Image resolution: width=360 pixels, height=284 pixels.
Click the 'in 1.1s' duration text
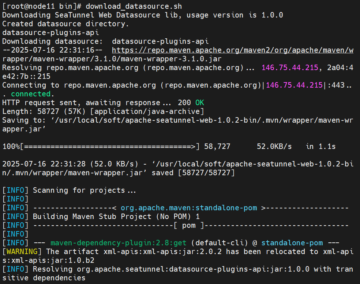320,147
